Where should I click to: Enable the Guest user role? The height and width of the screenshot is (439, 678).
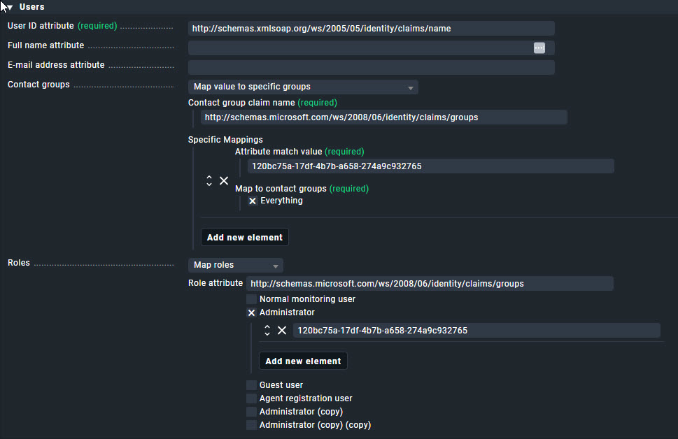[251, 384]
